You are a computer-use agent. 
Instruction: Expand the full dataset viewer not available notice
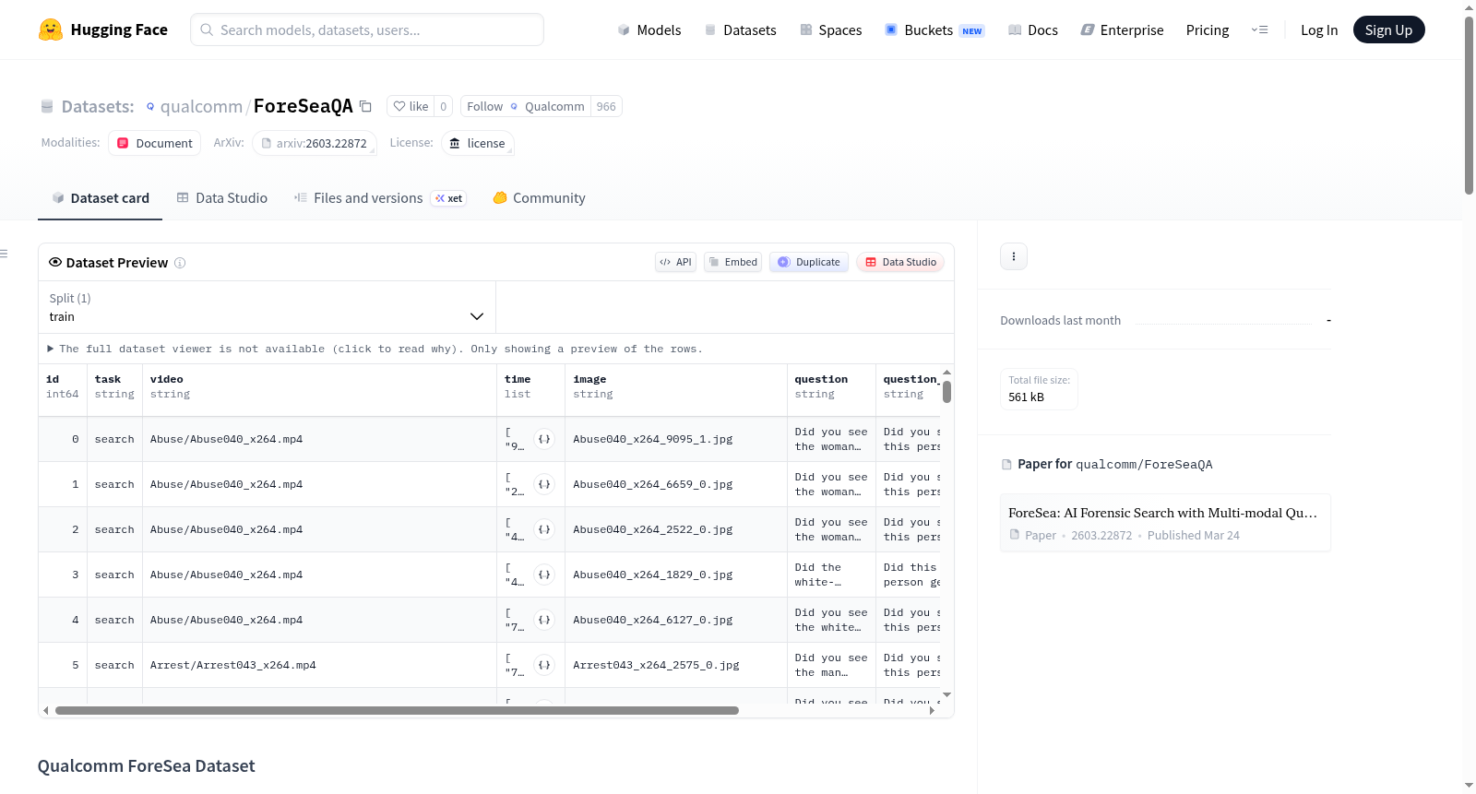click(375, 349)
